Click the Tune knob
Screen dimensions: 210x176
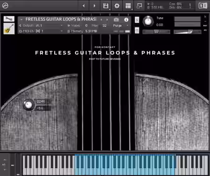pos(148,22)
